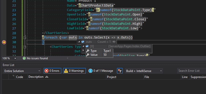Pin the outs datatip to source
This screenshot has width=206, height=94.
pyautogui.click(x=114, y=42)
